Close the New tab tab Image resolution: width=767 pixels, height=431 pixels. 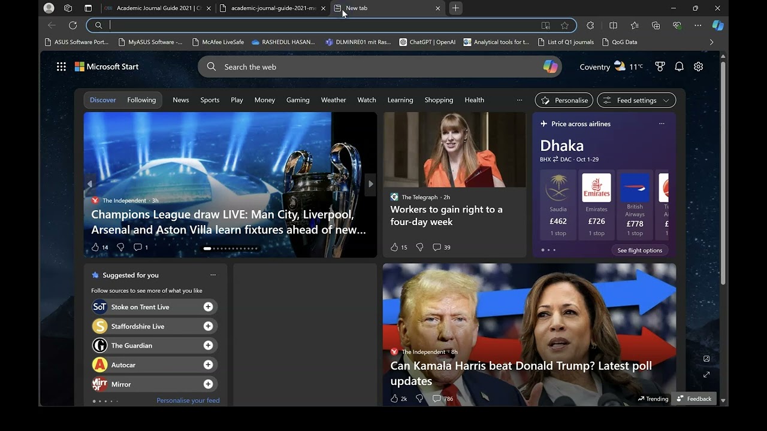[x=437, y=8]
